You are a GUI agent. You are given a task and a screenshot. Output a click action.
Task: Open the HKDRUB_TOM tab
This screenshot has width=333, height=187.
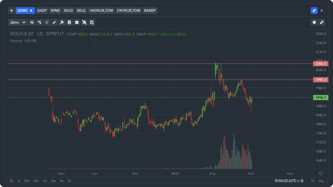point(101,11)
